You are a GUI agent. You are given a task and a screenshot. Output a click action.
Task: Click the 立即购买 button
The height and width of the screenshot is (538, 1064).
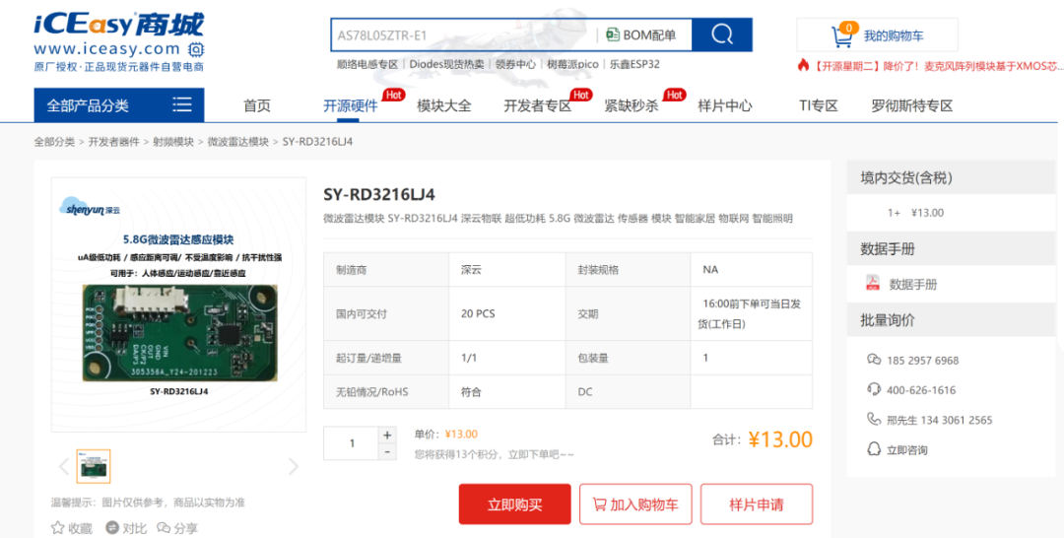515,504
